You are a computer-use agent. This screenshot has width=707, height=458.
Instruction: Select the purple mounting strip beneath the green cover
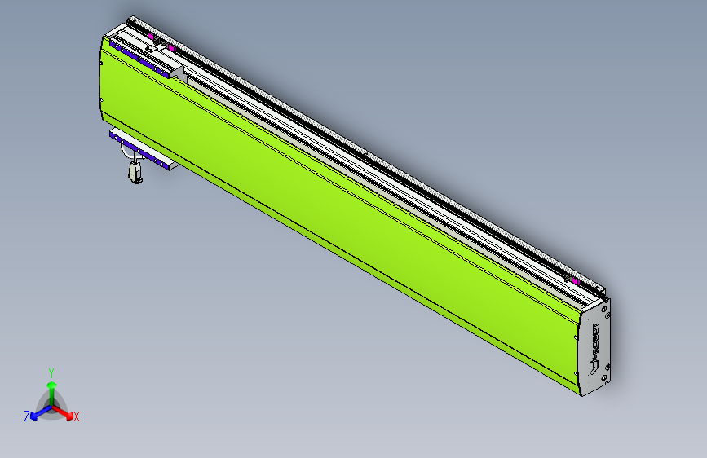[139, 152]
